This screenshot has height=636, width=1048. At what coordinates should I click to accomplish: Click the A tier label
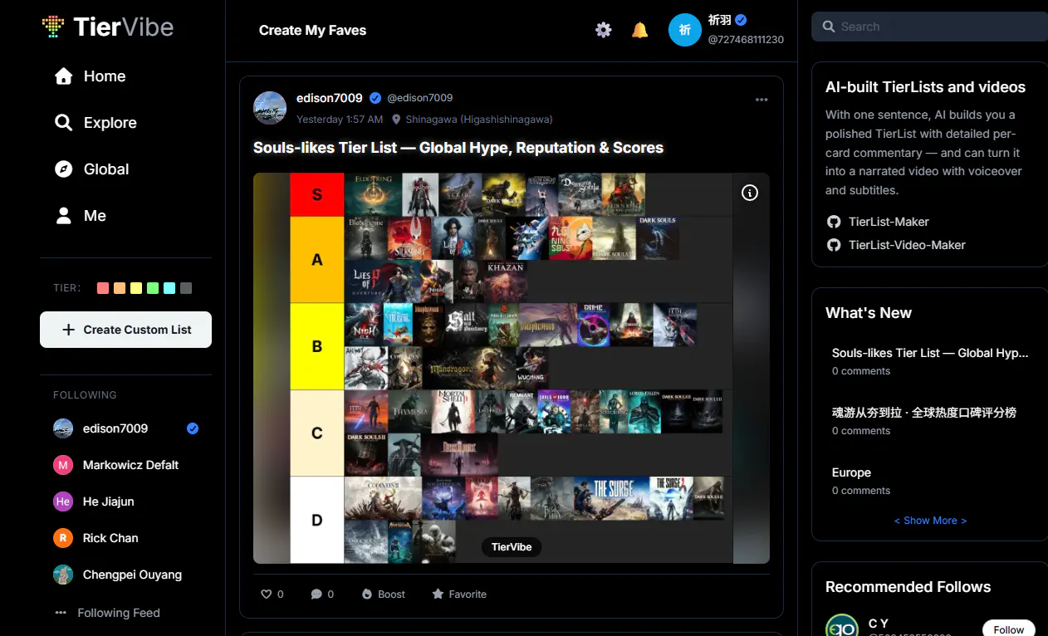[x=317, y=260]
